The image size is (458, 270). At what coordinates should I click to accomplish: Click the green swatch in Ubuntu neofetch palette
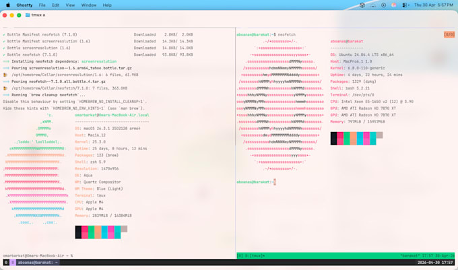coord(347,138)
